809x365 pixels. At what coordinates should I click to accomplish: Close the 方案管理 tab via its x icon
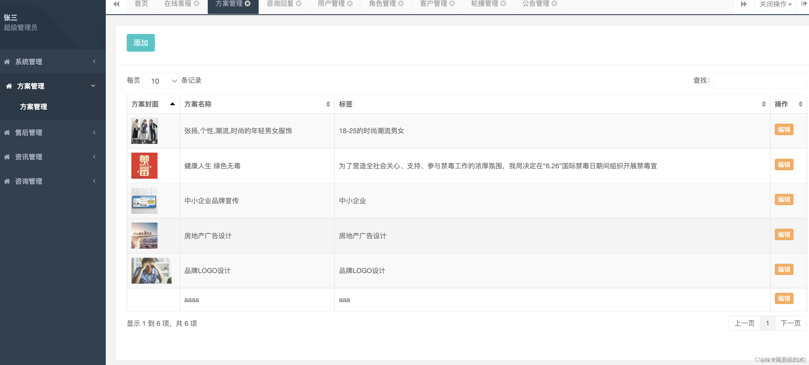click(248, 3)
